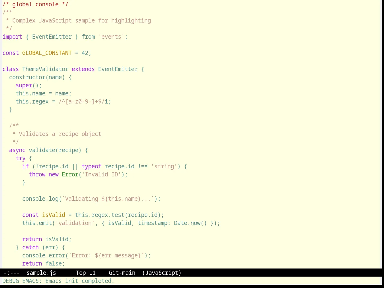Screen dimensions: 384x288
Task: Click the Git-main version control indicator
Action: [x=122, y=273]
